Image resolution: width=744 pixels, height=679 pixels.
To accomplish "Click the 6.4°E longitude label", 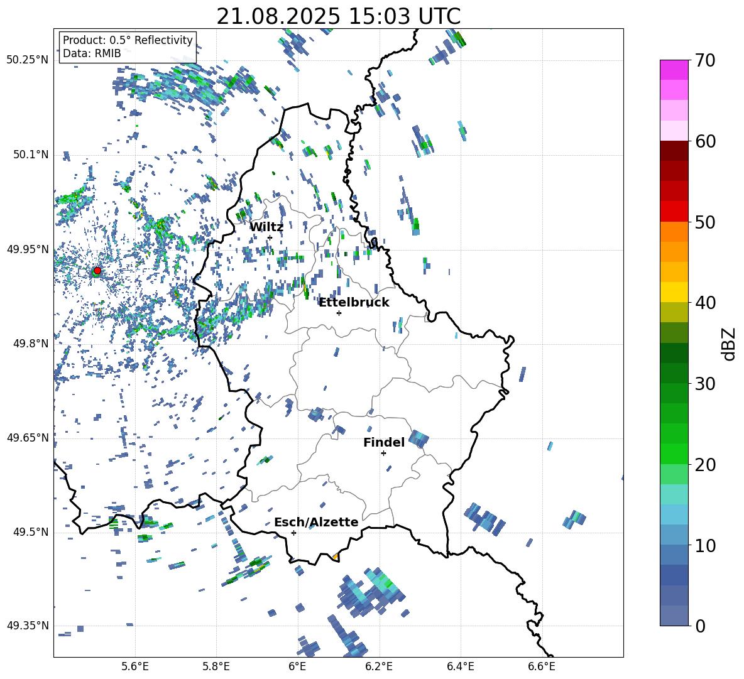I will [460, 666].
